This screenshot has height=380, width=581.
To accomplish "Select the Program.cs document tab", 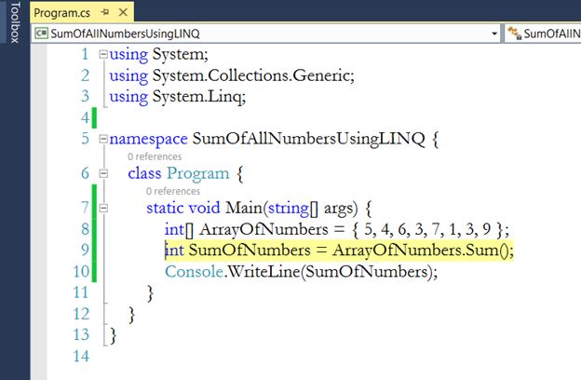I will coord(61,13).
